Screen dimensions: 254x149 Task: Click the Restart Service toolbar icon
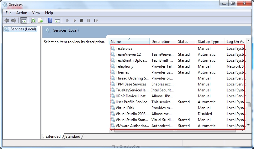(x=96, y=21)
